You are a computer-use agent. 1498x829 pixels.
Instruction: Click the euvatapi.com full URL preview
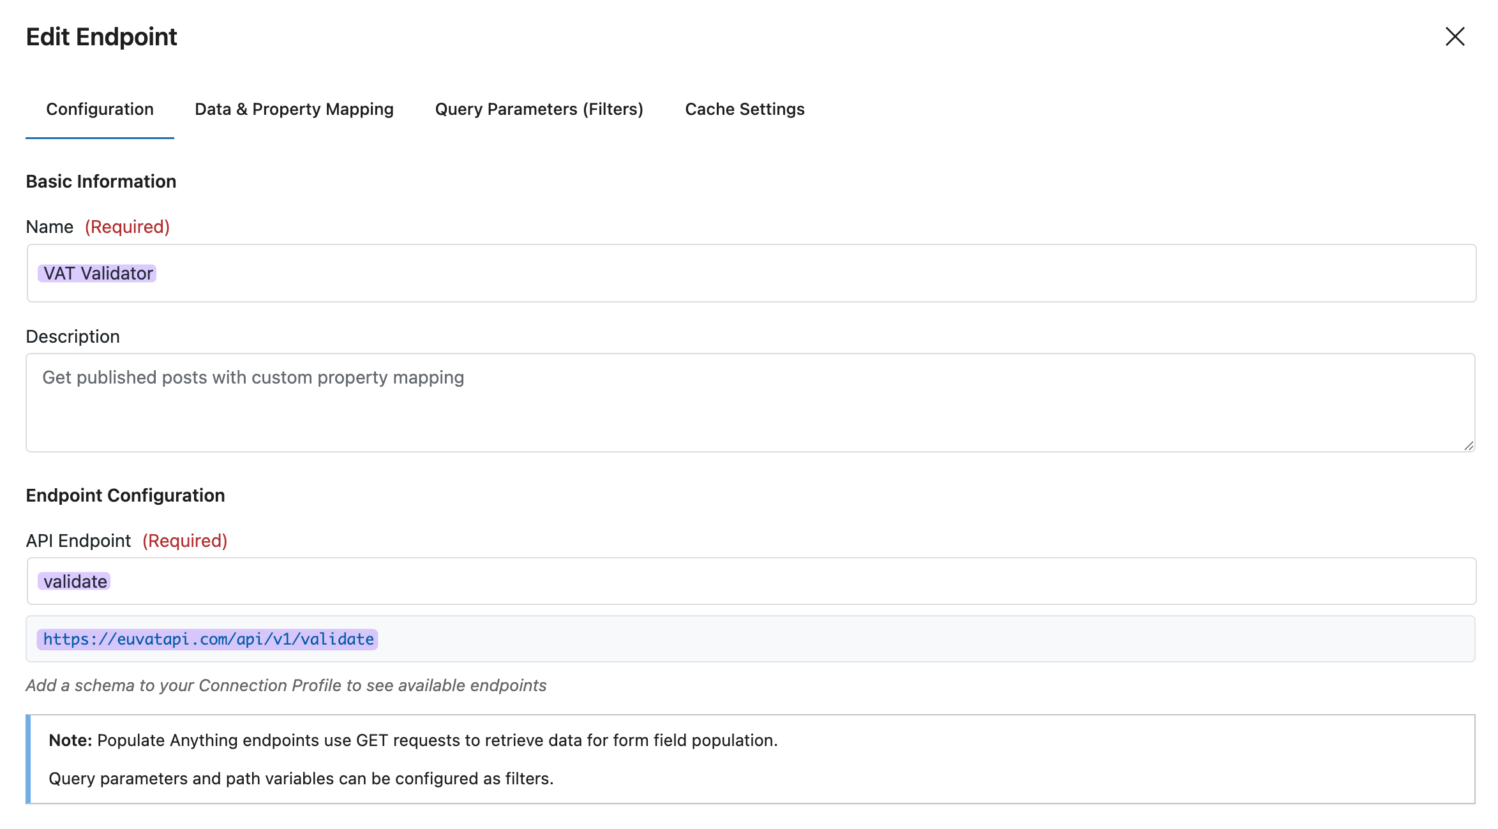coord(208,639)
